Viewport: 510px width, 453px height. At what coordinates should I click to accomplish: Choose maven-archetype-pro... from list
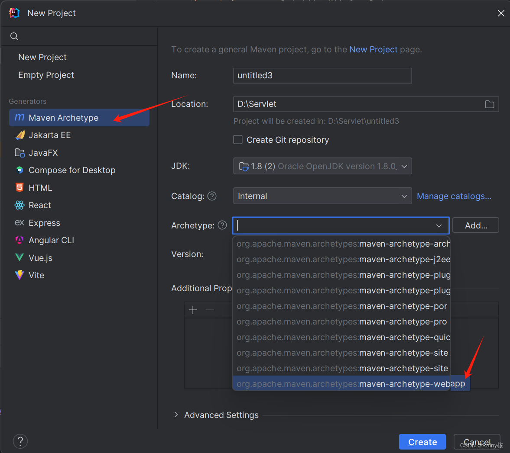[341, 321]
